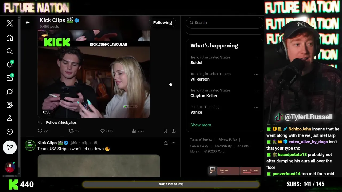Image resolution: width=342 pixels, height=192 pixels.
Task: Open the X logo home link
Action: click(x=10, y=23)
